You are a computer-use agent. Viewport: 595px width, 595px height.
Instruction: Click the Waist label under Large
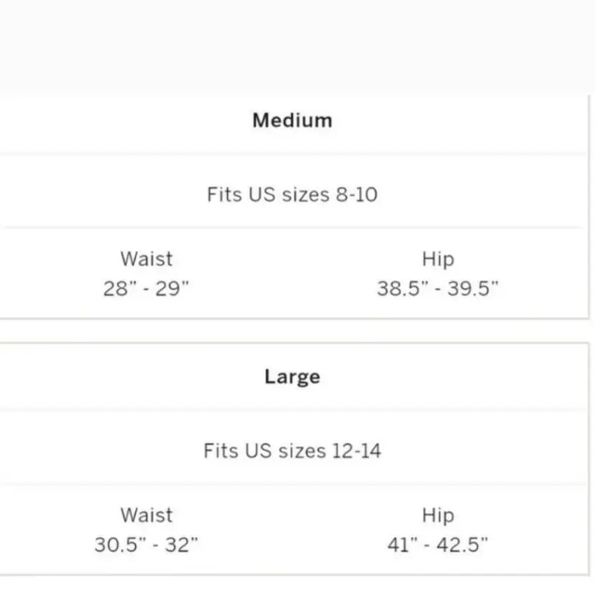pos(147,515)
